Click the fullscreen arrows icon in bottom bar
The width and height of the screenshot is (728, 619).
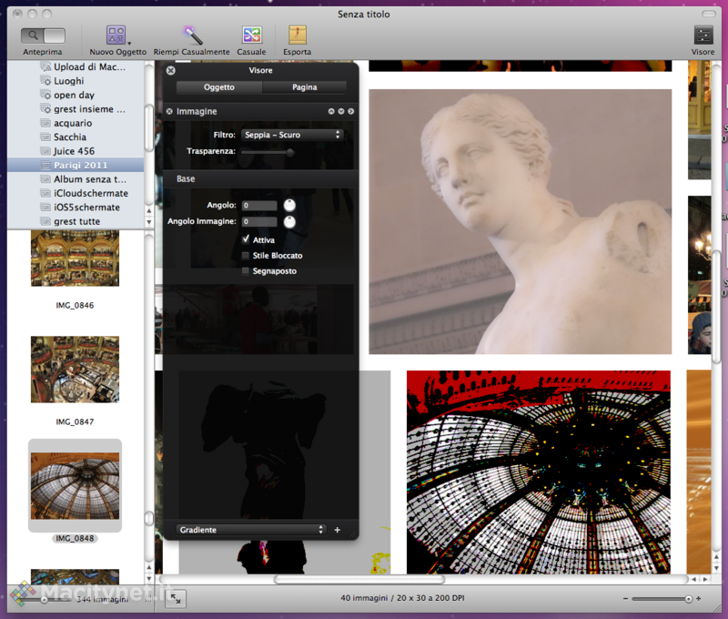click(176, 598)
